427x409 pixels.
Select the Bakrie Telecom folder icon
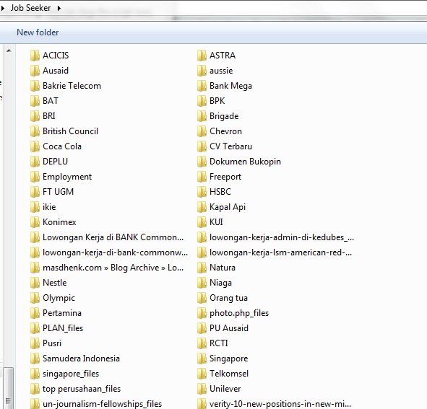coord(35,86)
